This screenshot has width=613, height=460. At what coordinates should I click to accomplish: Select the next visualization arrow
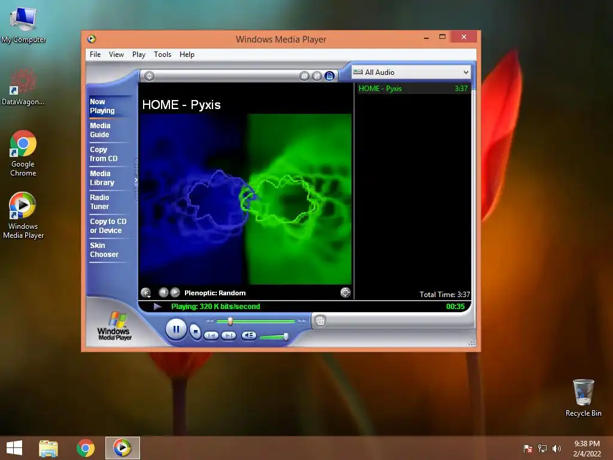[175, 292]
